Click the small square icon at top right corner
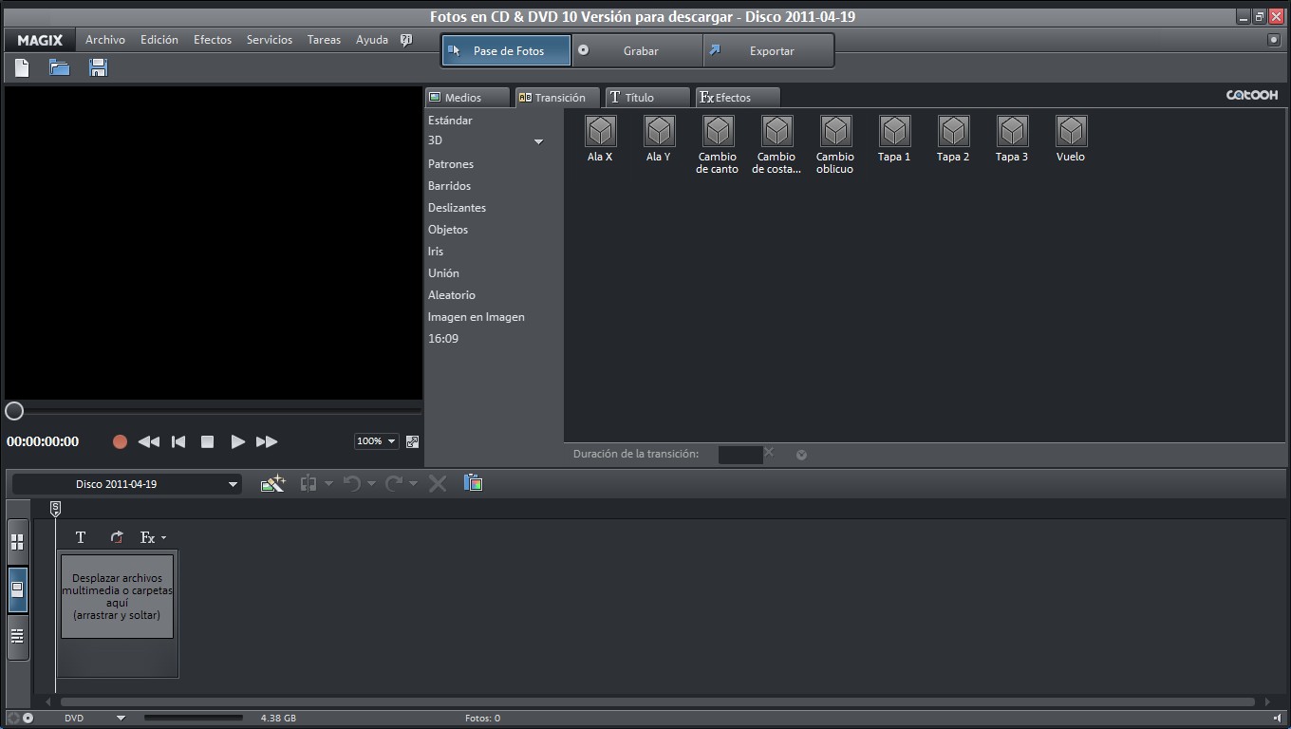This screenshot has height=729, width=1291. click(1274, 40)
